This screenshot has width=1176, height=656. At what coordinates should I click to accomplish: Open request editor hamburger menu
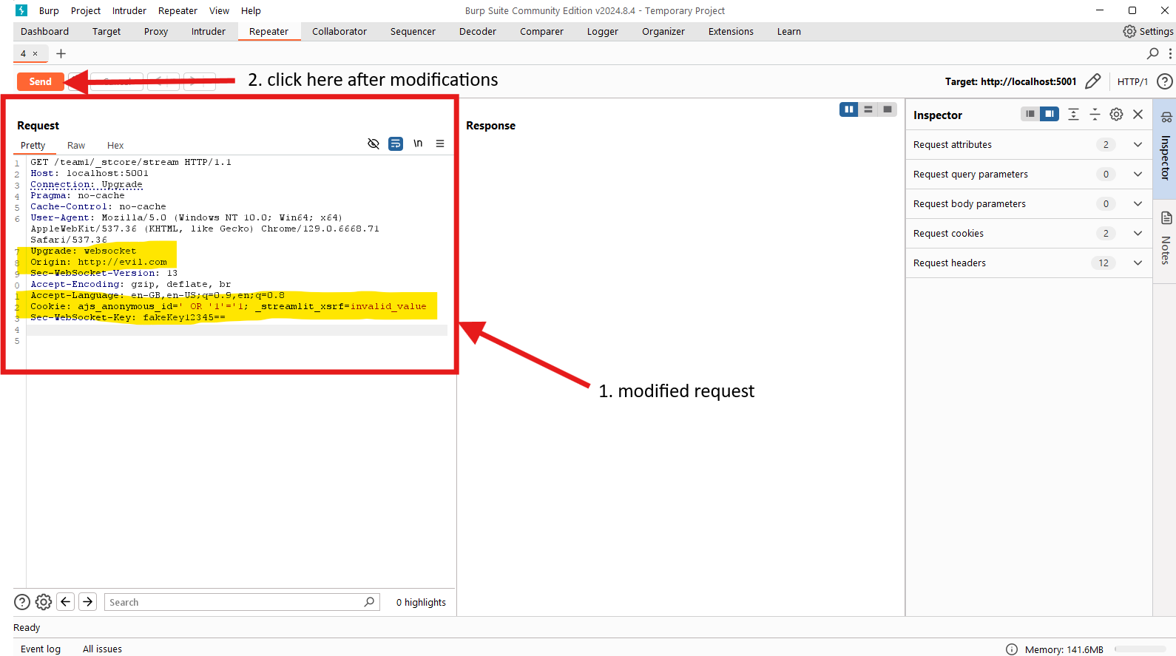(x=440, y=143)
